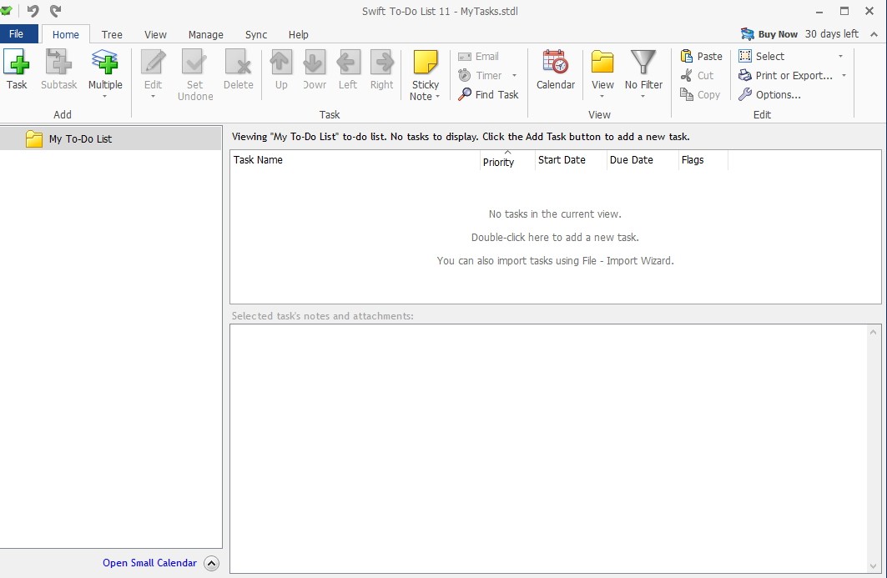
Task: Click the Timer icon
Action: click(465, 75)
